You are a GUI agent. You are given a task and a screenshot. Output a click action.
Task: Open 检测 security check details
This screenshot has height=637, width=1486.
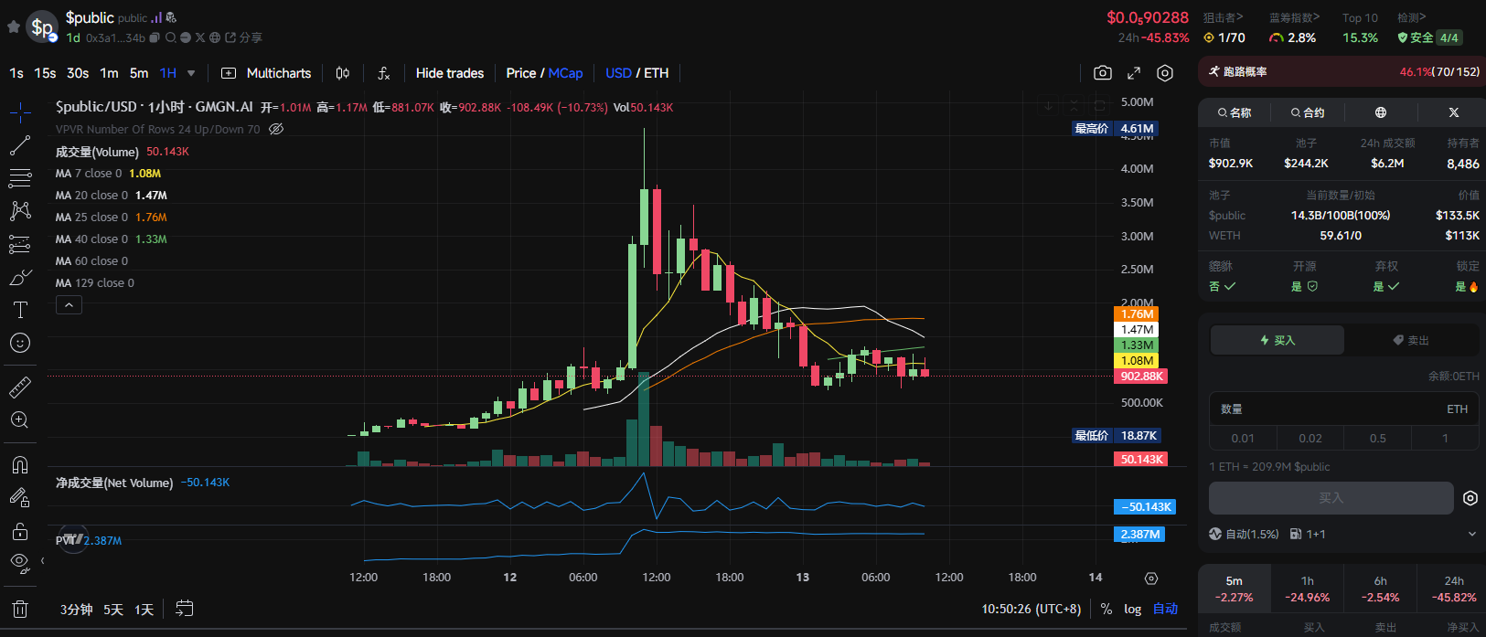[1411, 17]
